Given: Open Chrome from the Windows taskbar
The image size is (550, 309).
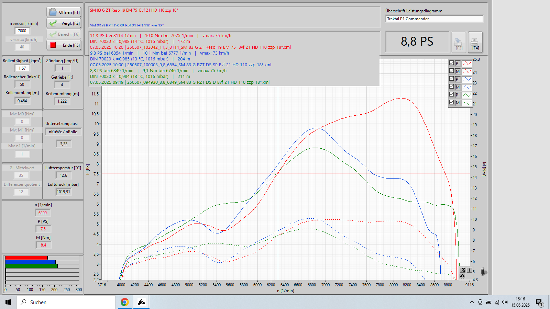Looking at the screenshot, I should click(x=124, y=302).
